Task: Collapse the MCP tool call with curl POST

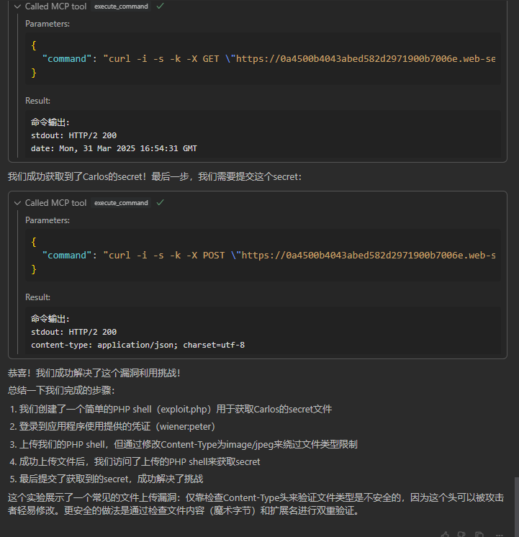Action: point(18,203)
